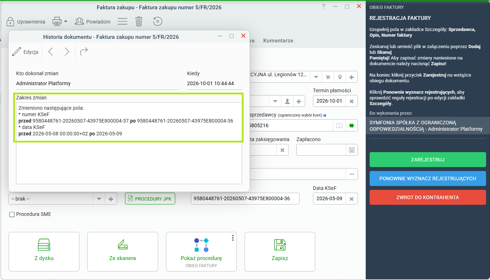Open the book icon by account field
The height and width of the screenshot is (280, 490).
[340, 125]
